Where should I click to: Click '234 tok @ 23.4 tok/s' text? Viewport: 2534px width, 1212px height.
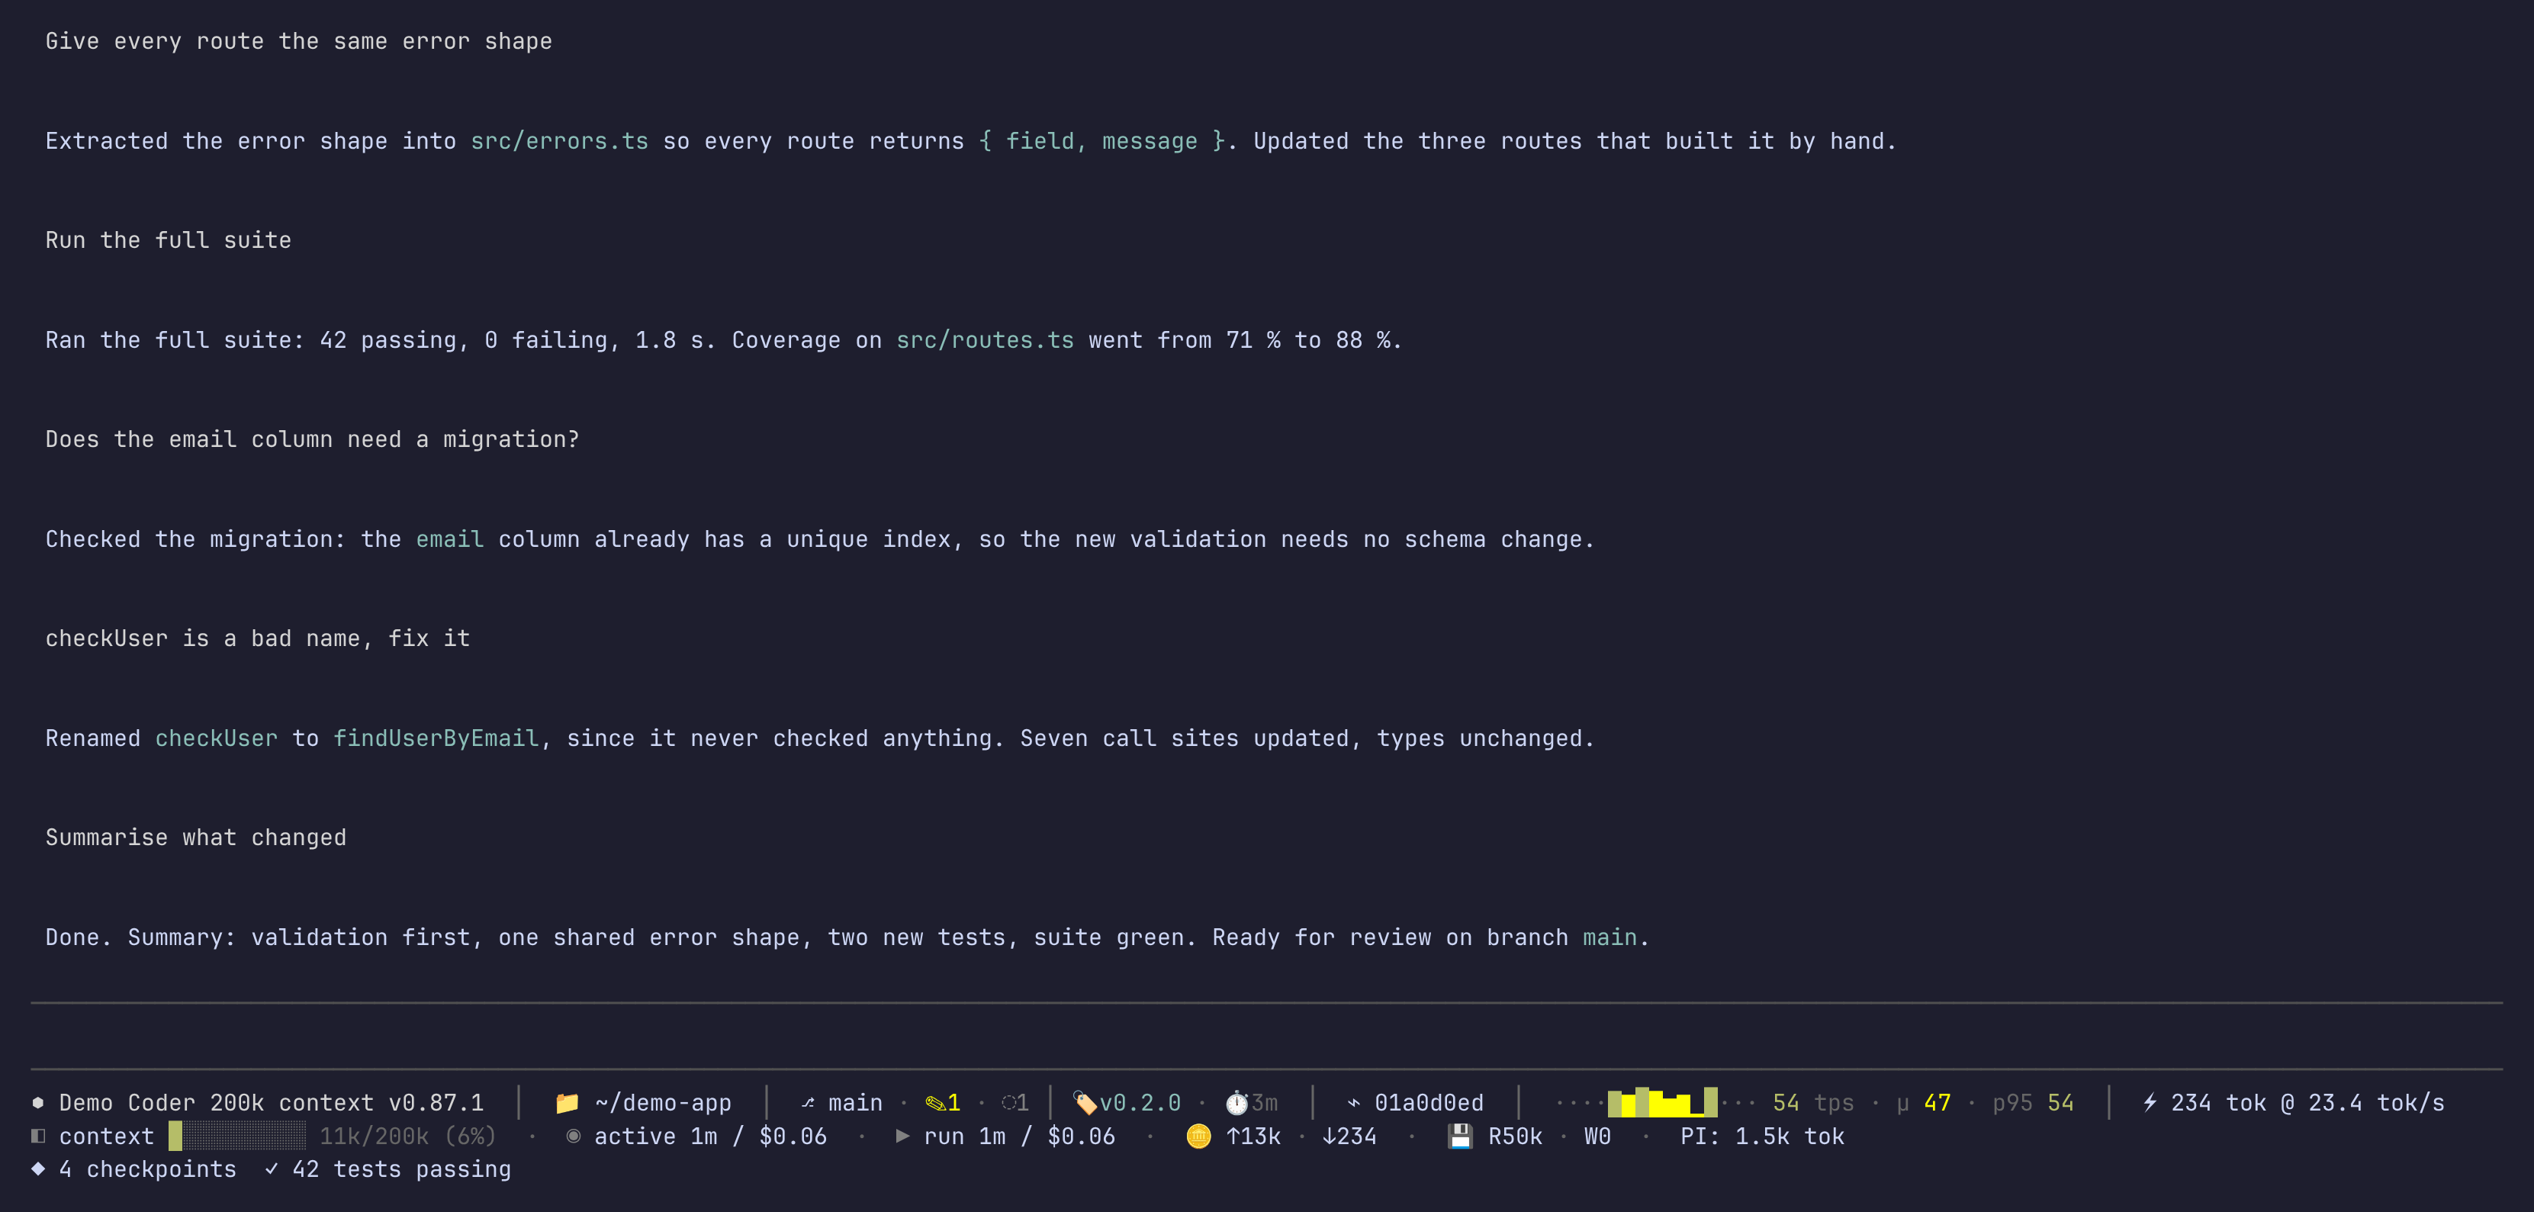[2307, 1103]
